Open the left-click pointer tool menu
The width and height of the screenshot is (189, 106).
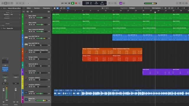(103, 8)
